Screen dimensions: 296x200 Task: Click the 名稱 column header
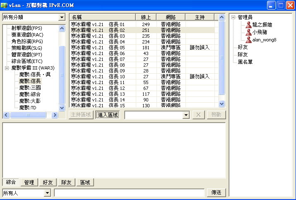pos(103,17)
